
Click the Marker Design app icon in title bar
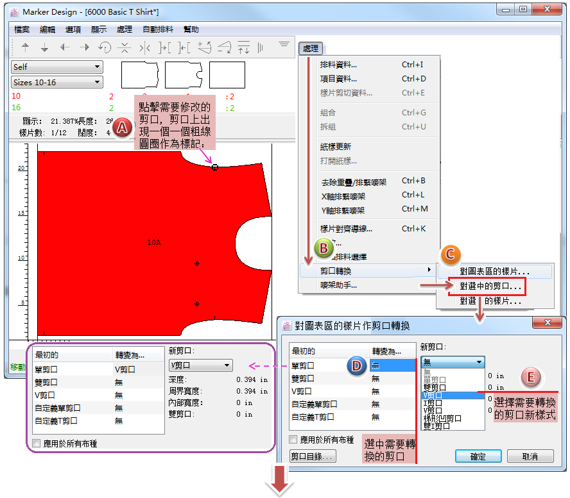(x=14, y=12)
